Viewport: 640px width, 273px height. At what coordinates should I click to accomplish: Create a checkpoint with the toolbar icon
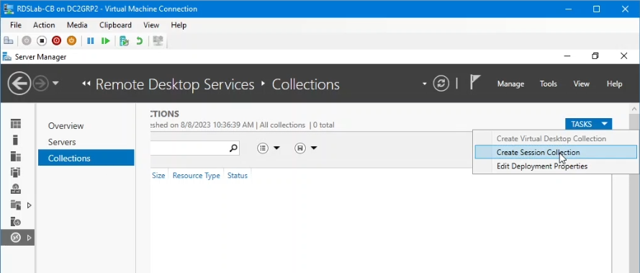pyautogui.click(x=124, y=41)
